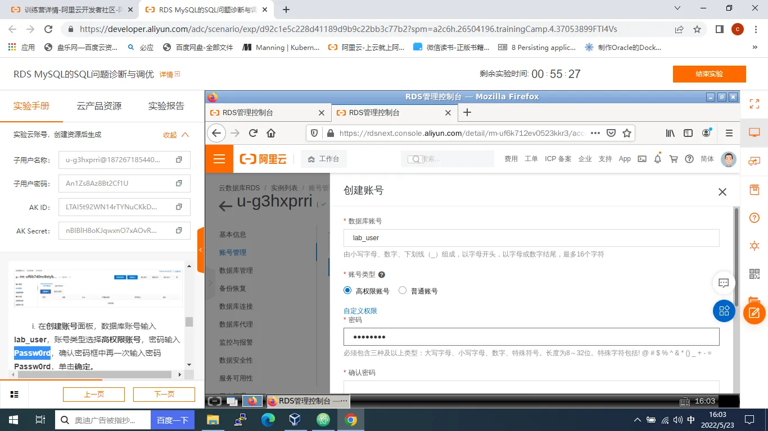Go to the Firefox home page
This screenshot has width=768, height=431.
click(271, 133)
